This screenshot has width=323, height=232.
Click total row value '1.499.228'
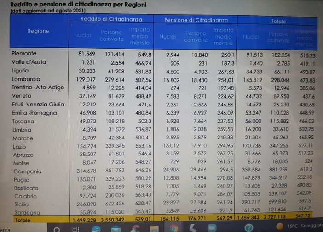click(x=84, y=220)
